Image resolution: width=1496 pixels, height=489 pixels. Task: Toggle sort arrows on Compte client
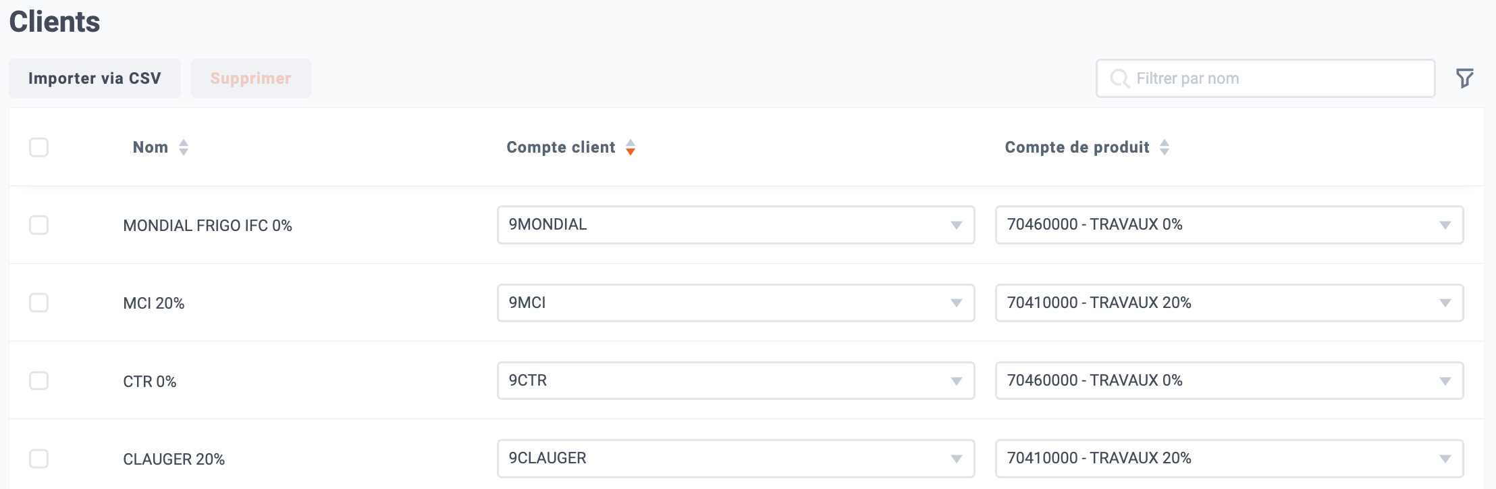tap(631, 147)
